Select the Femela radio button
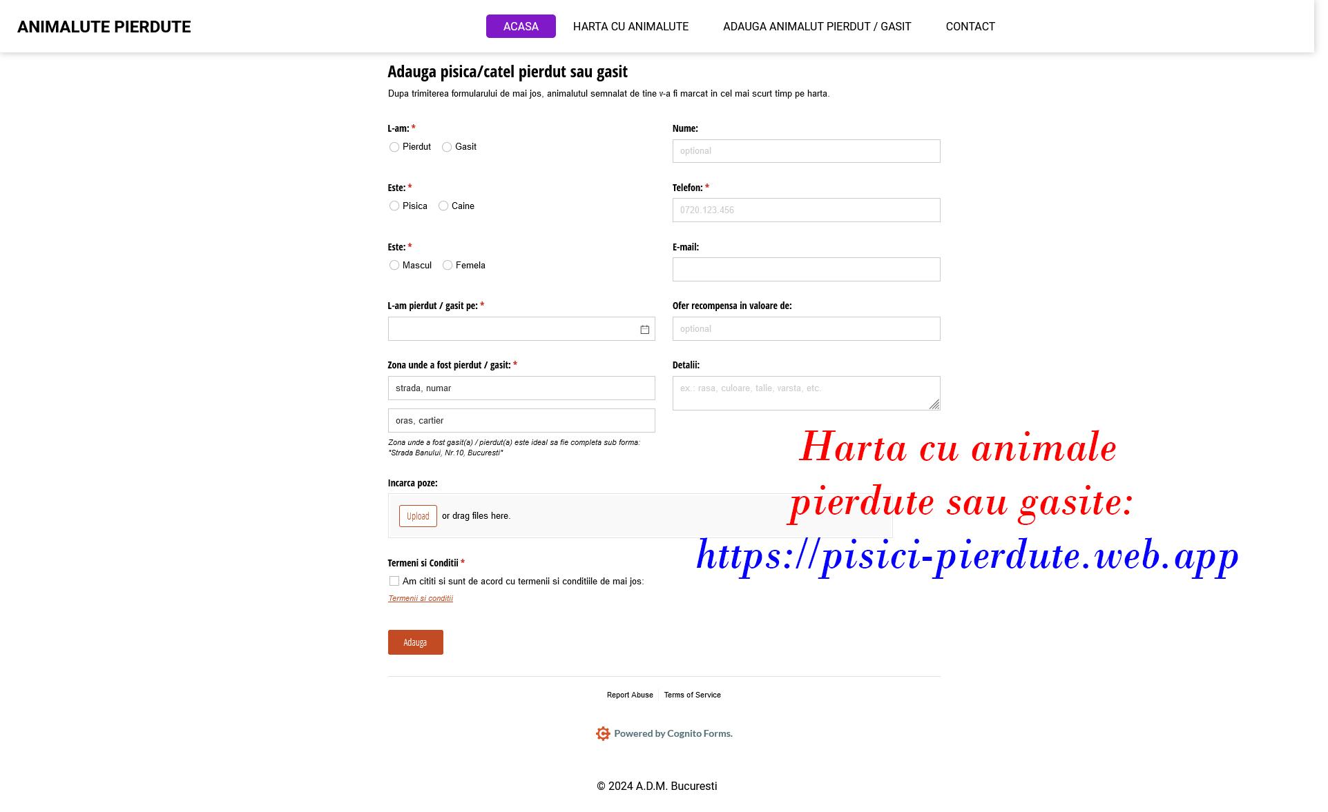The width and height of the screenshot is (1328, 812). click(448, 266)
